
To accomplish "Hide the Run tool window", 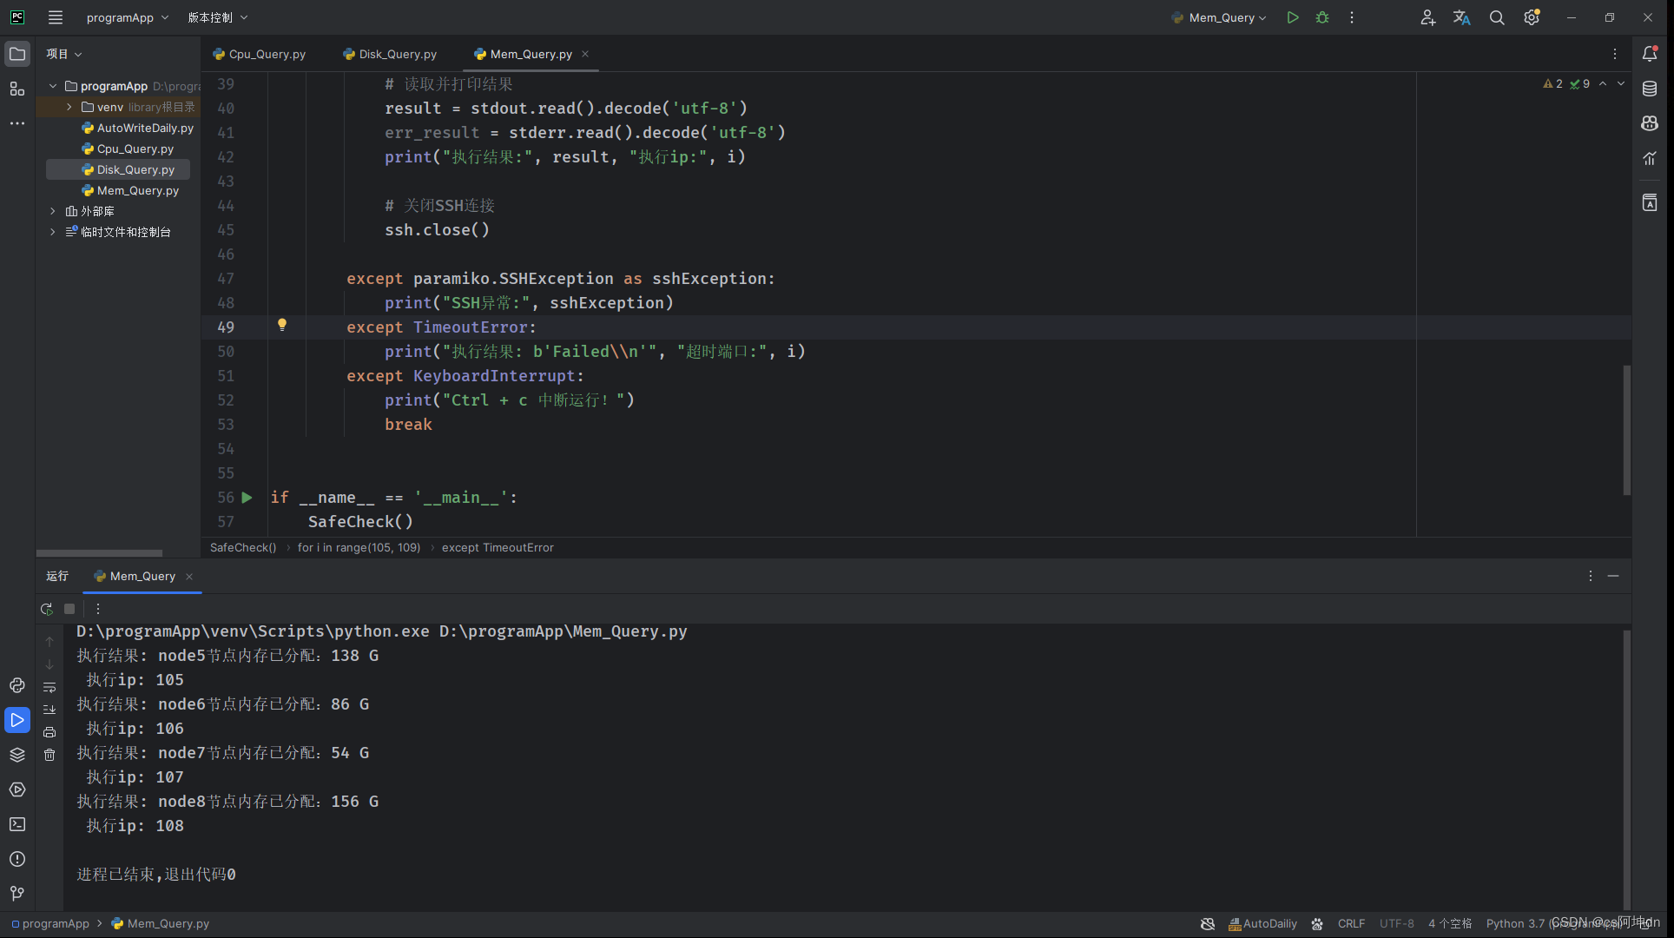I will click(1613, 576).
